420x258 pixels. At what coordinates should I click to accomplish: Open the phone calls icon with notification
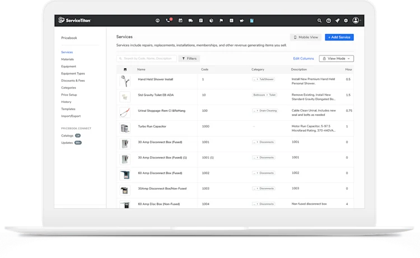pyautogui.click(x=169, y=20)
